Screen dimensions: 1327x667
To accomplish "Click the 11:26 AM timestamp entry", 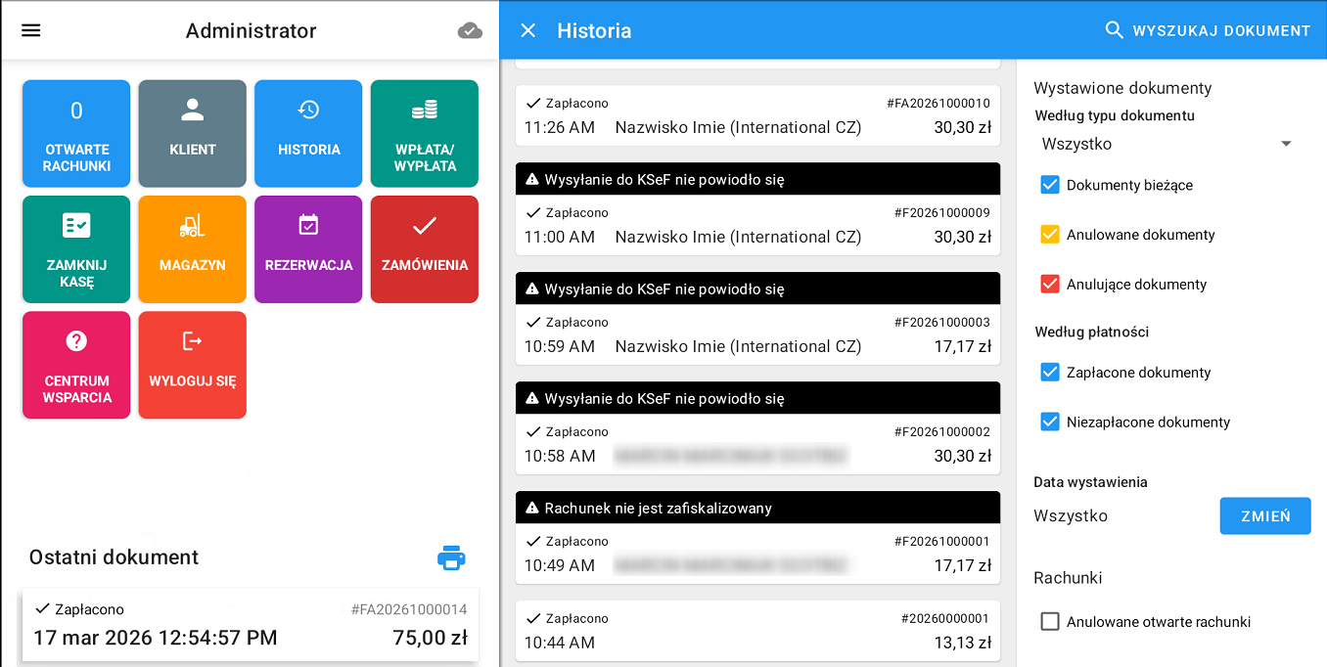I will 560,127.
